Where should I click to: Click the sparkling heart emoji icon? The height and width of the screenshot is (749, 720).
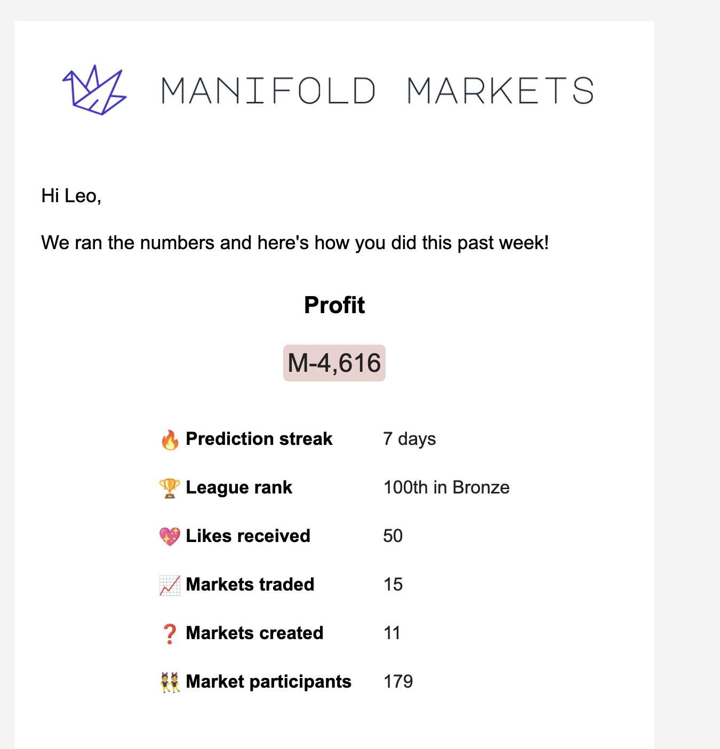[x=170, y=537]
